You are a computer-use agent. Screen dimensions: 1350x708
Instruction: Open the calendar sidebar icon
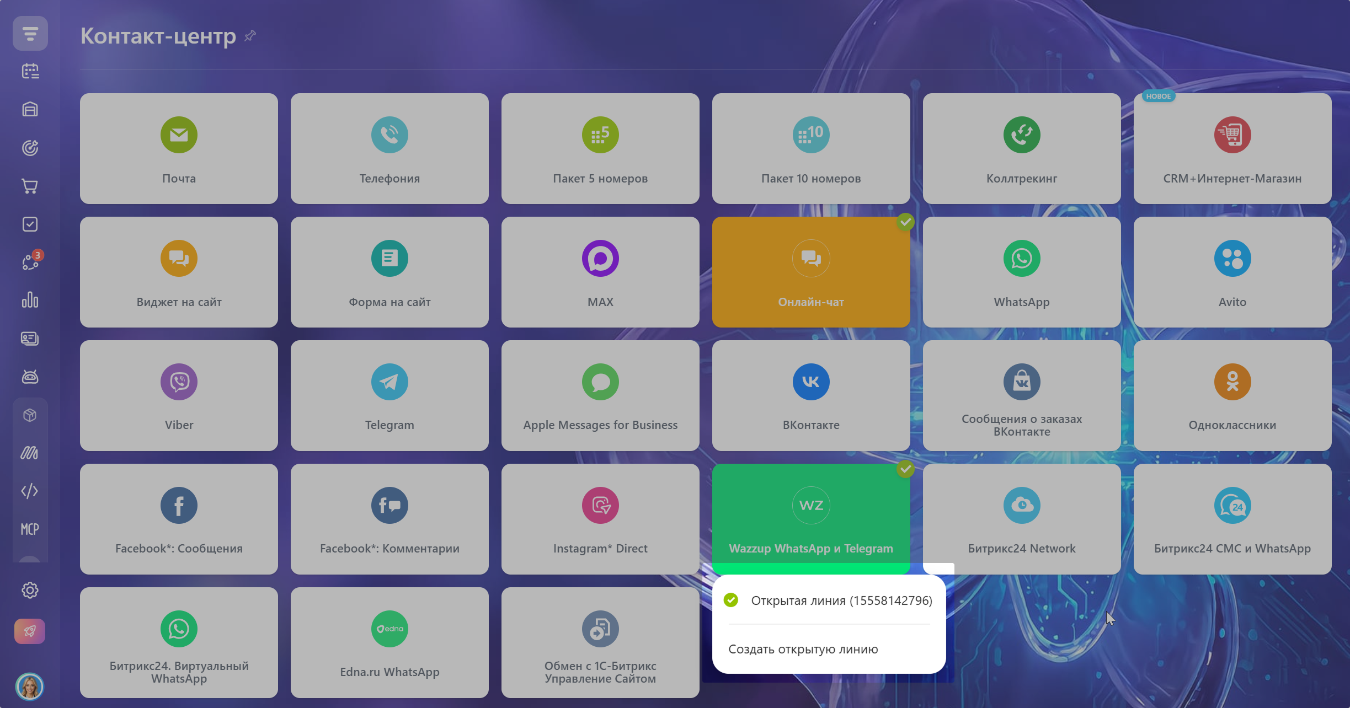coord(30,71)
